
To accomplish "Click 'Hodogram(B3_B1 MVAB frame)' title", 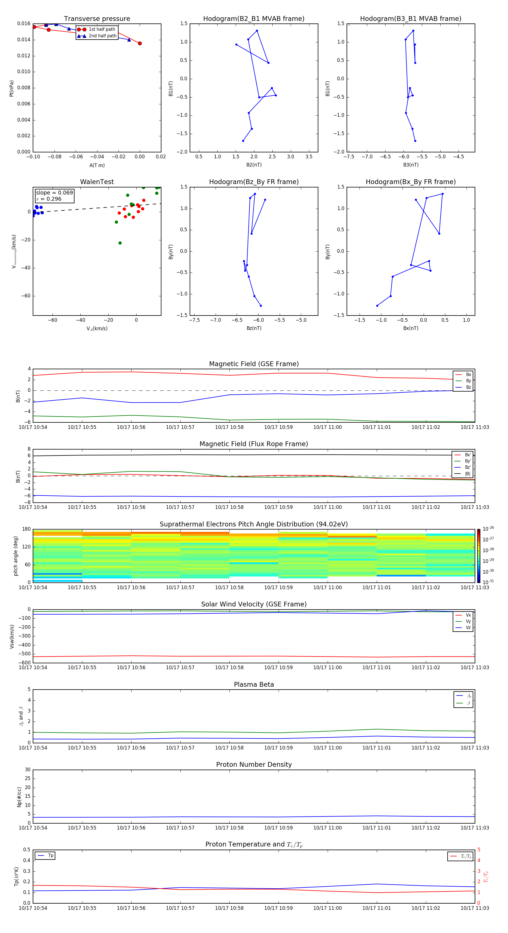I will [411, 19].
